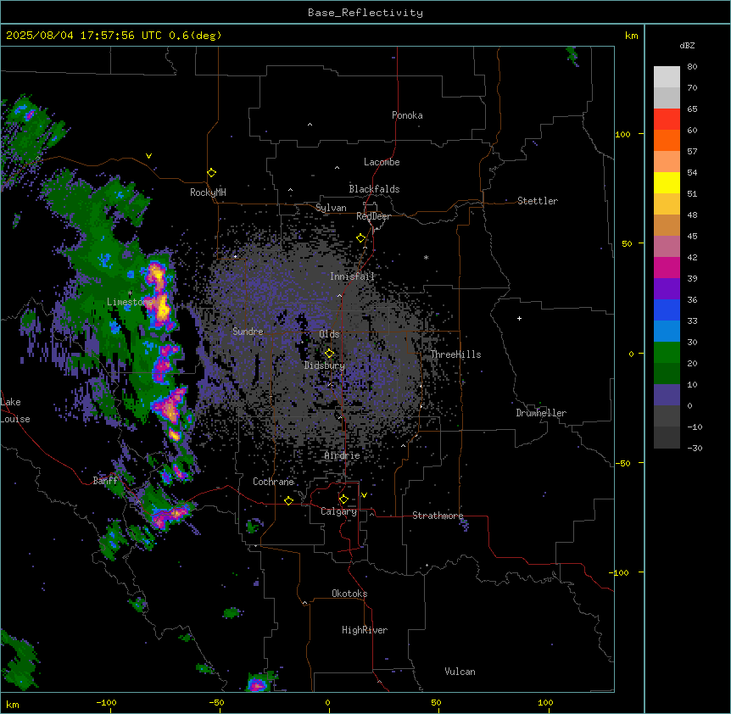Select the Lacombe label on map
The height and width of the screenshot is (714, 731).
pyautogui.click(x=382, y=162)
